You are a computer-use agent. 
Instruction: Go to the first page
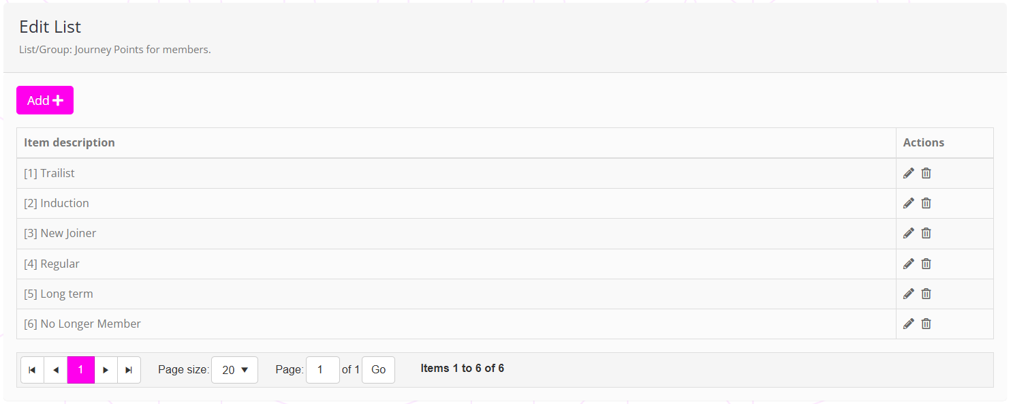32,370
